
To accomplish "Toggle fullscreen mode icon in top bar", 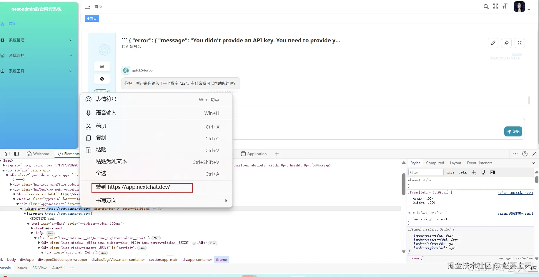I will point(496,6).
